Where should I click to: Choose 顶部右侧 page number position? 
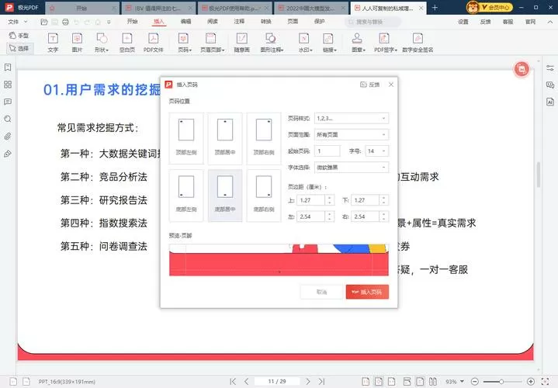point(264,138)
